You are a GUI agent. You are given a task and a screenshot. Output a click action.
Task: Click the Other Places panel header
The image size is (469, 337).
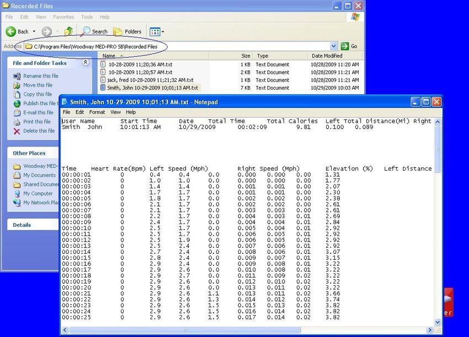click(33, 153)
